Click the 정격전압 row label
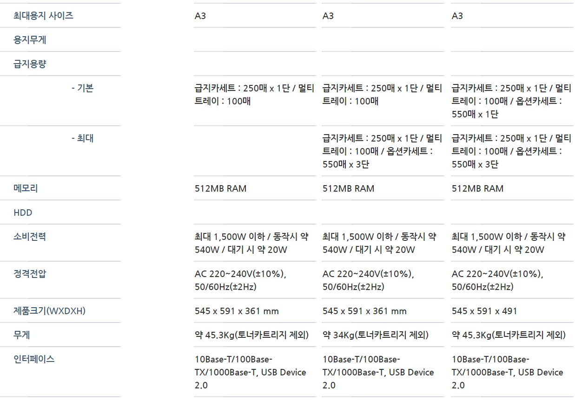Screen dimensions: 575x400 (x=30, y=274)
